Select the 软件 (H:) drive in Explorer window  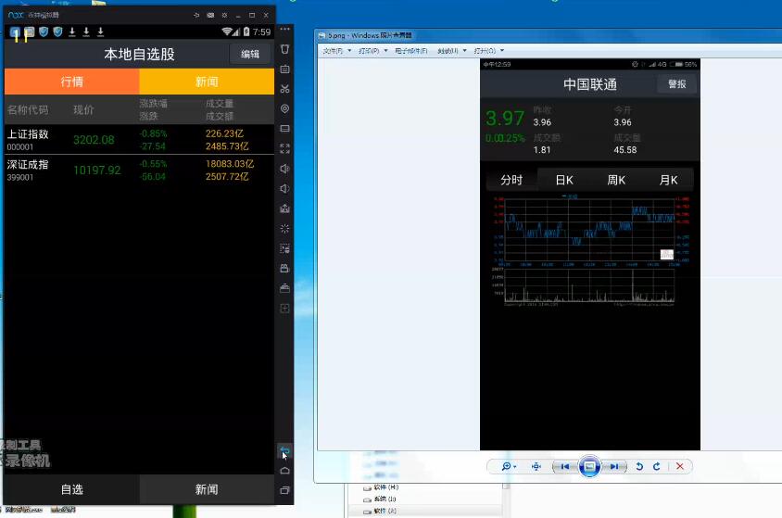point(381,487)
